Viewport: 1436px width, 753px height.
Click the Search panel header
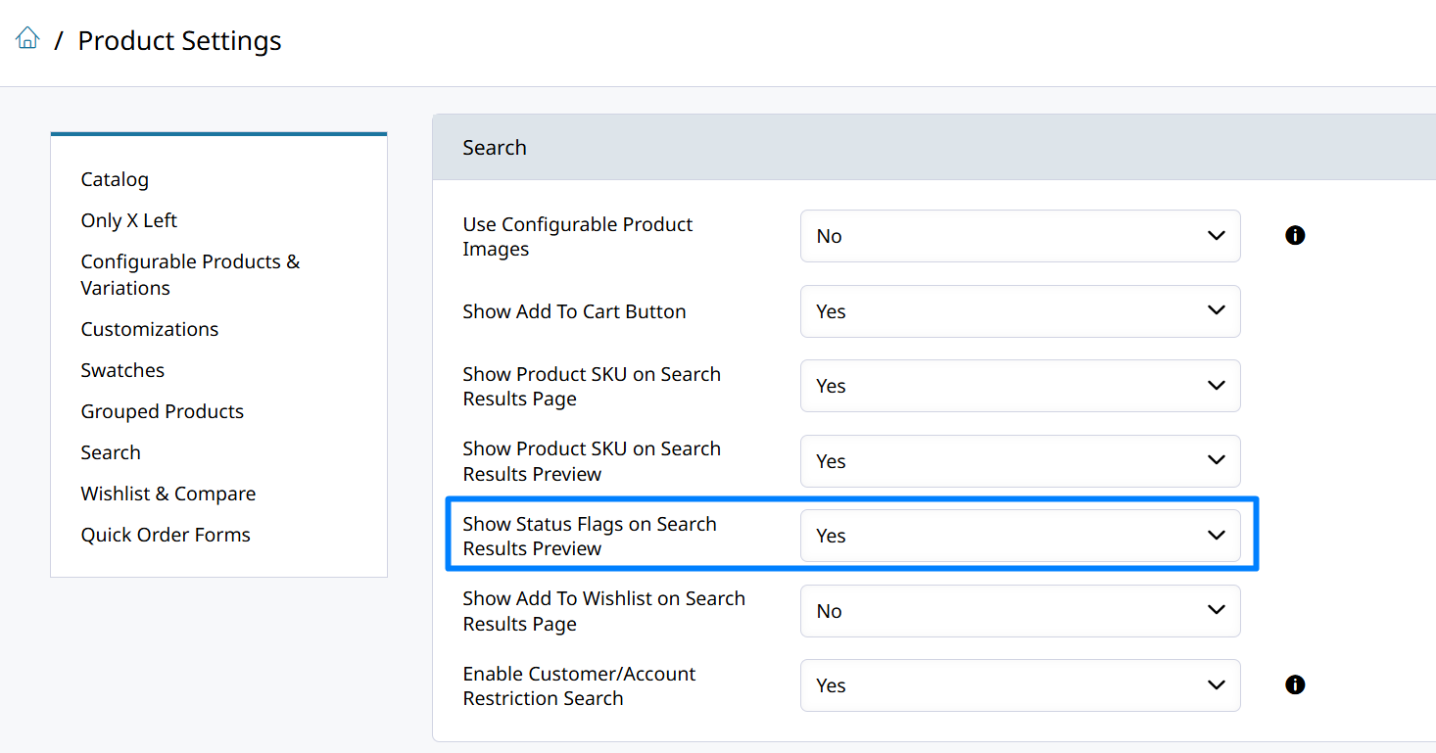pos(495,148)
